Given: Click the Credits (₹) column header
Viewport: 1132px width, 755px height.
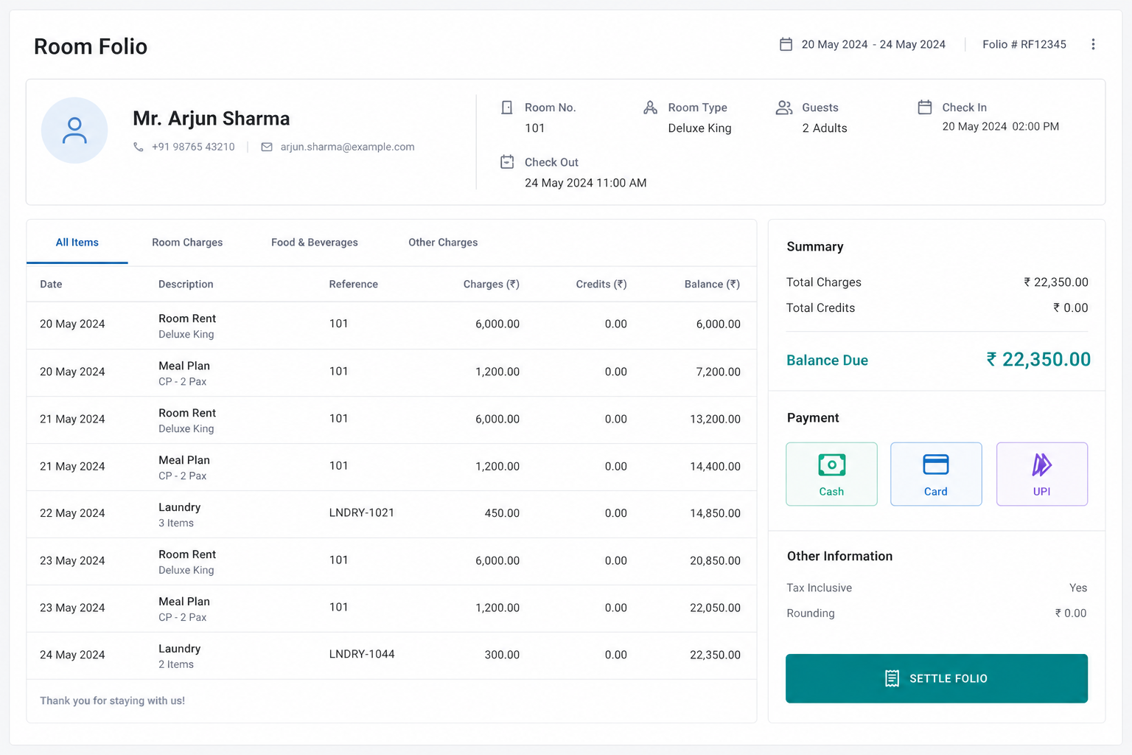Looking at the screenshot, I should (x=601, y=284).
